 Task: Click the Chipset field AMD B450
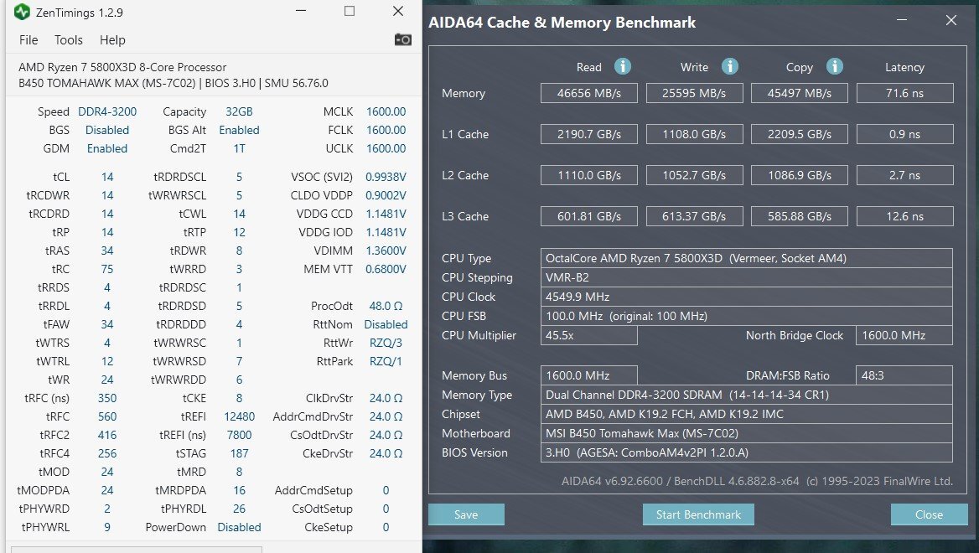click(x=747, y=415)
